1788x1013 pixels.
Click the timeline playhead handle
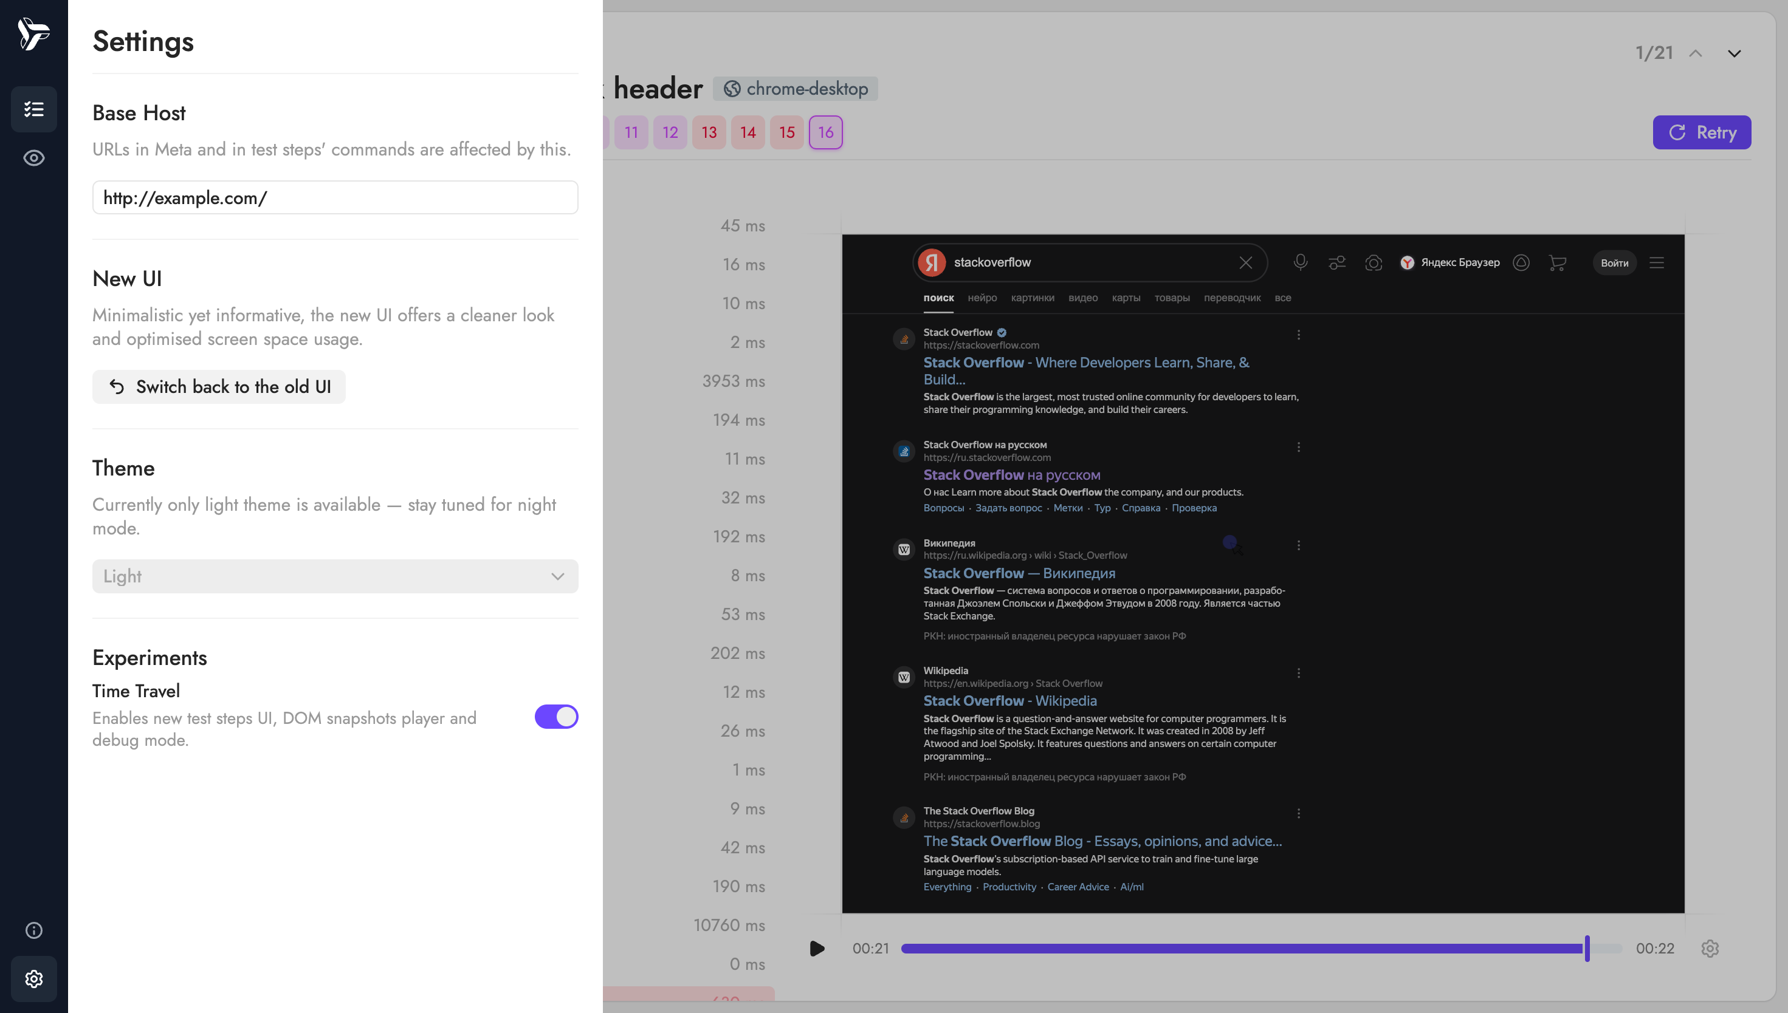tap(1587, 948)
